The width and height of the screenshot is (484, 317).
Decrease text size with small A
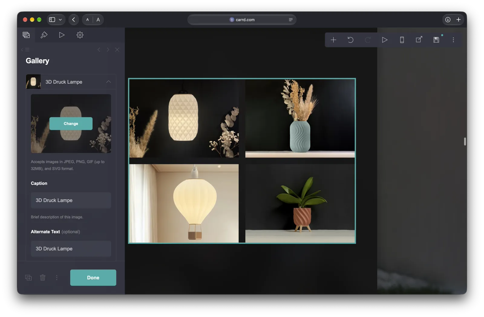click(x=87, y=20)
